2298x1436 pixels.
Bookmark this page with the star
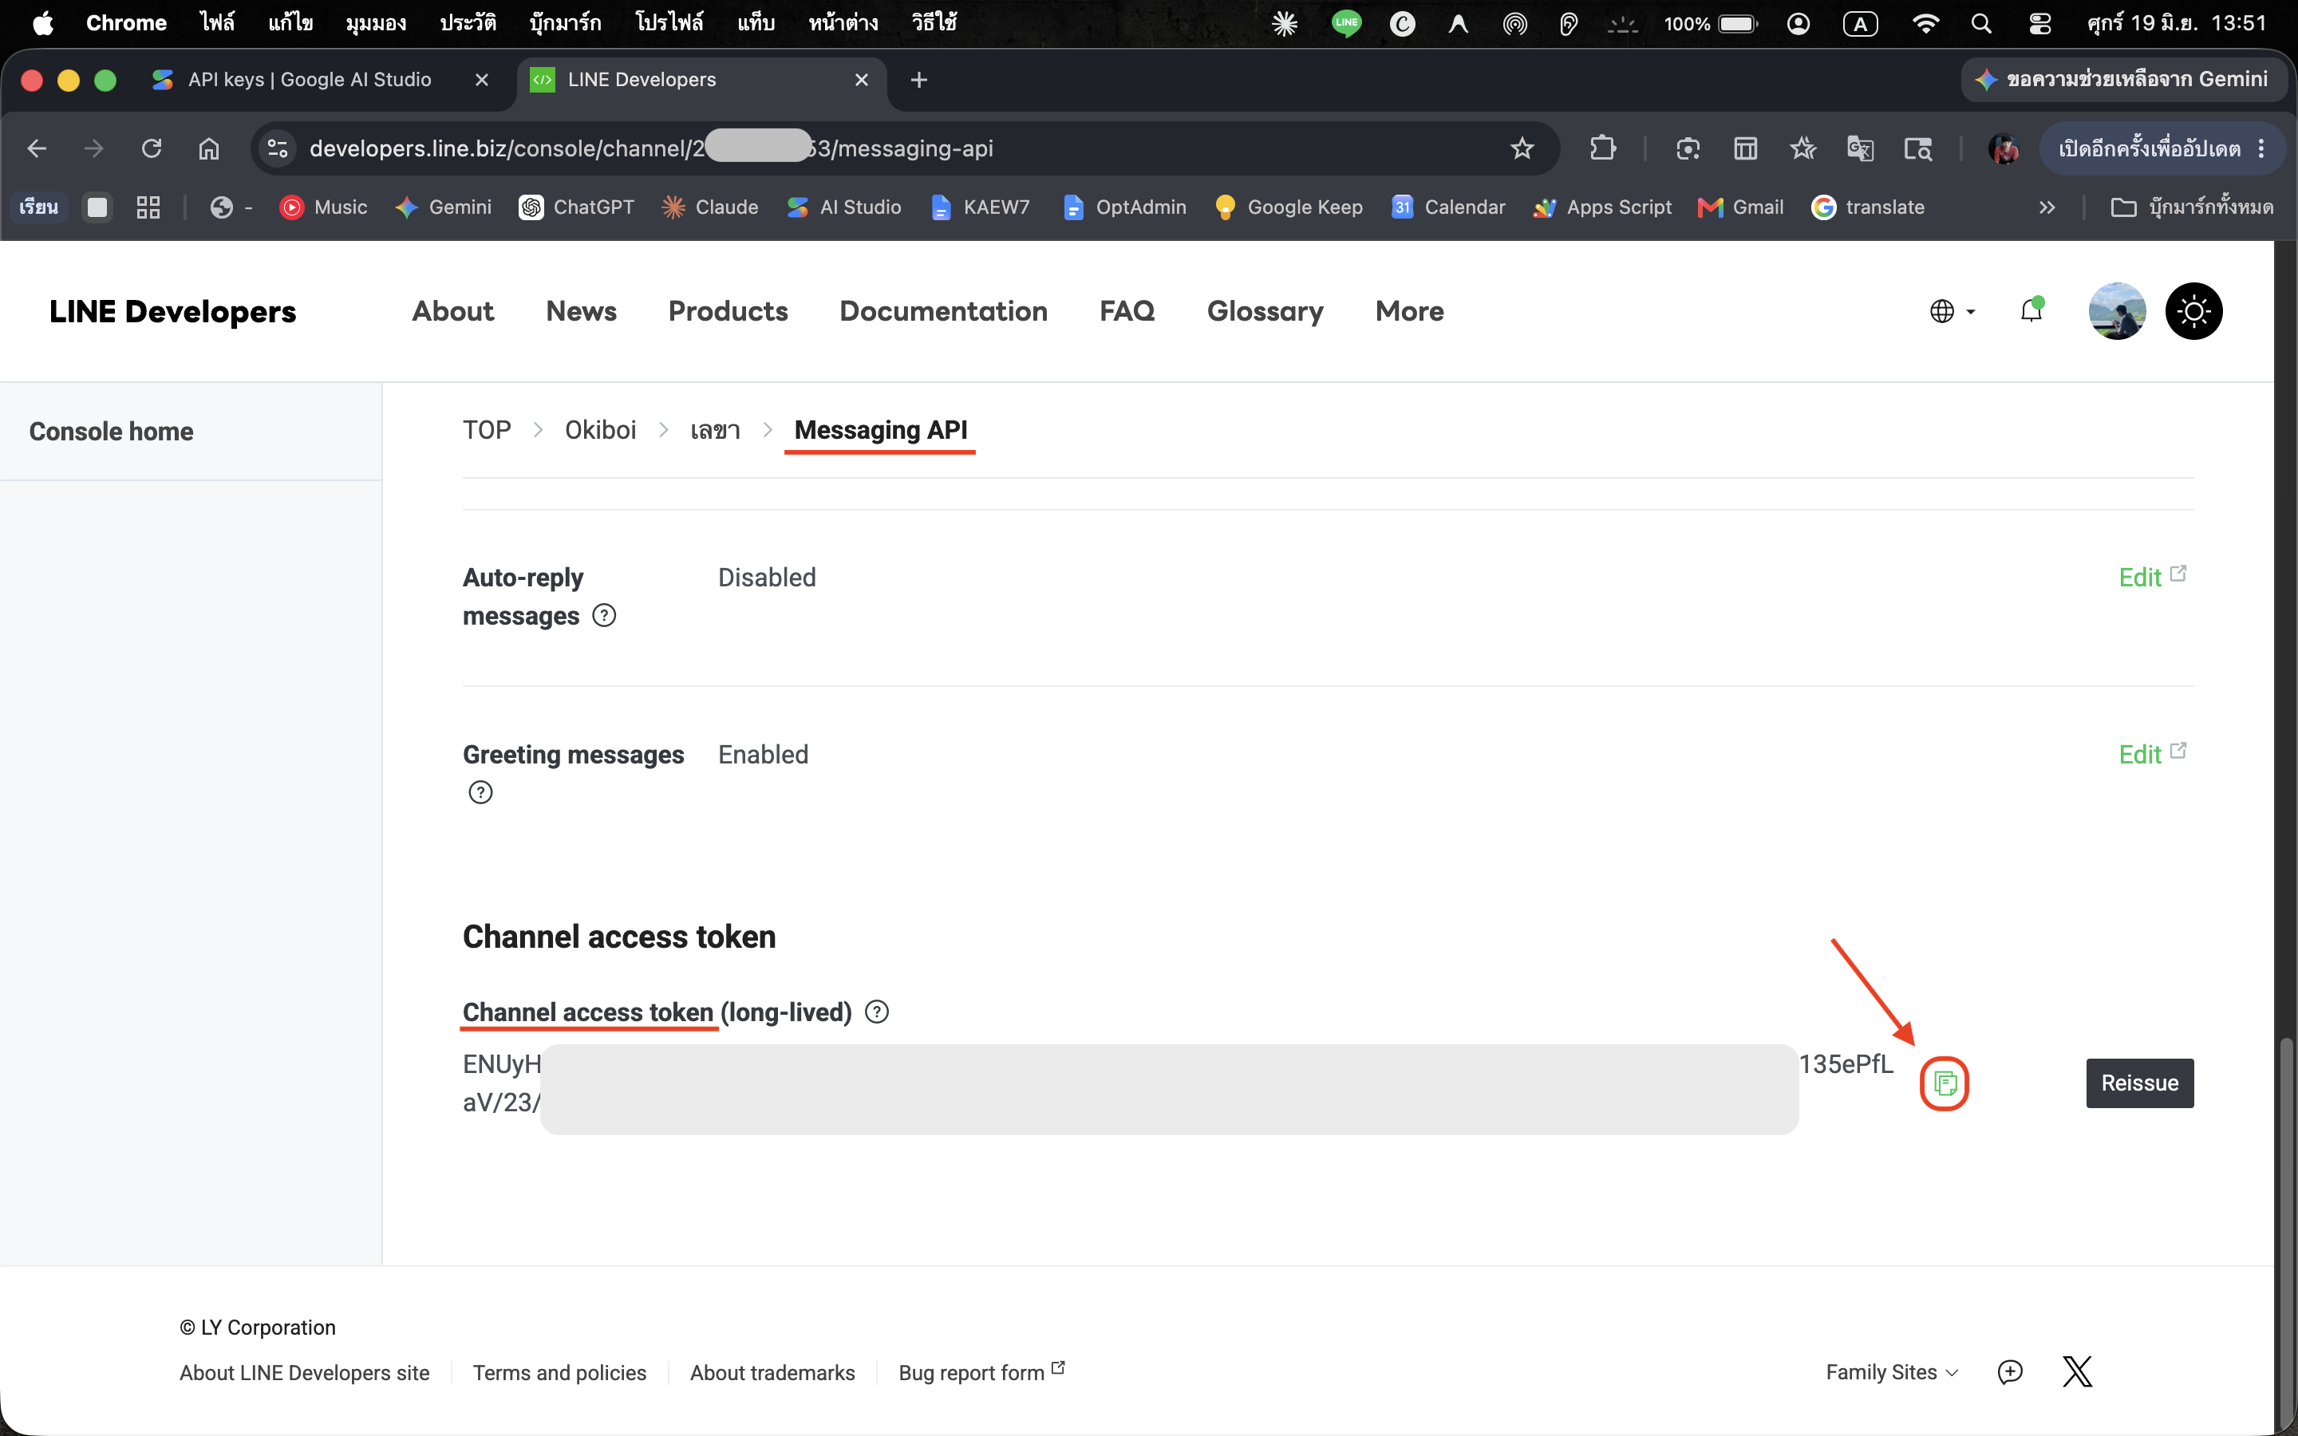tap(1522, 148)
